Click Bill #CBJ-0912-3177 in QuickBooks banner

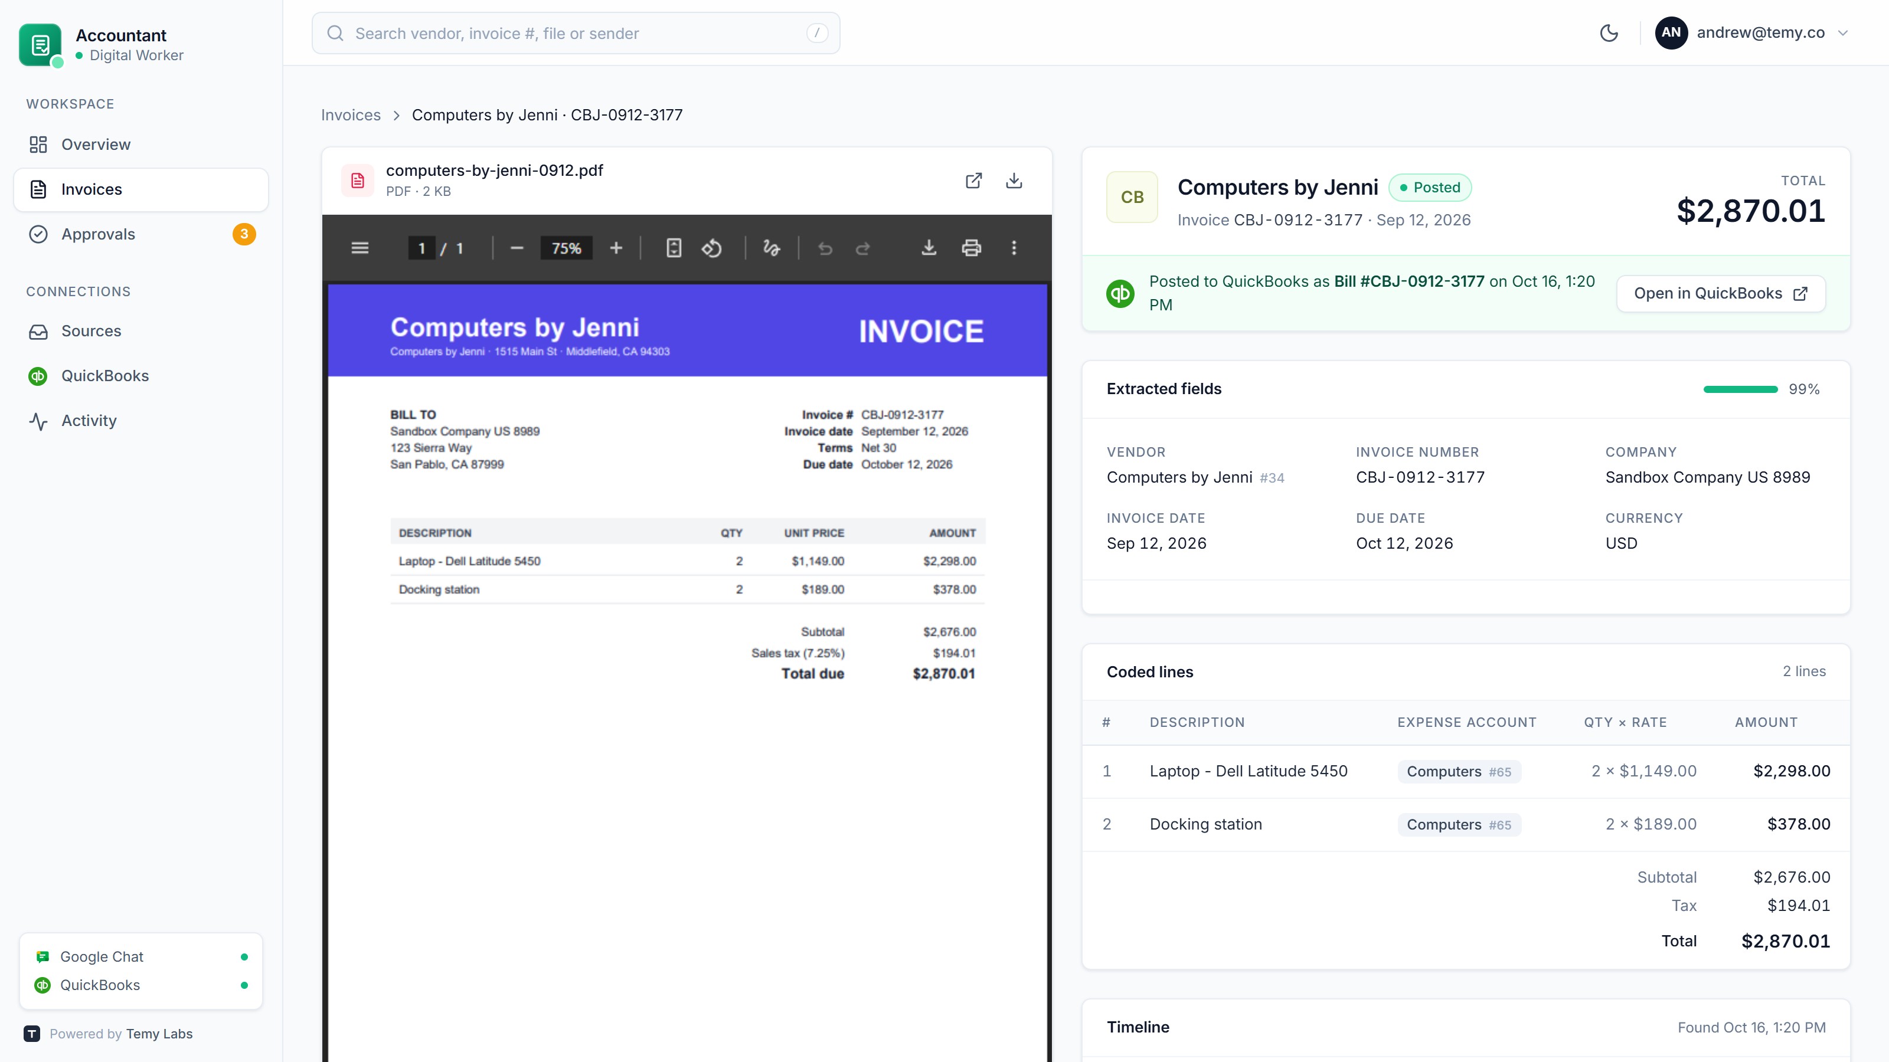point(1408,281)
